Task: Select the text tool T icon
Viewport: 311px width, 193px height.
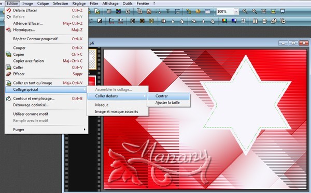Action: (168, 11)
